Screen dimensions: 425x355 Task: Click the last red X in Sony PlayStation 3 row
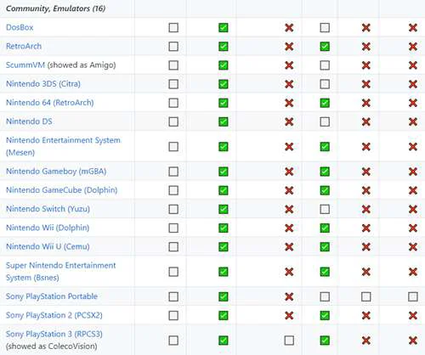[413, 341]
